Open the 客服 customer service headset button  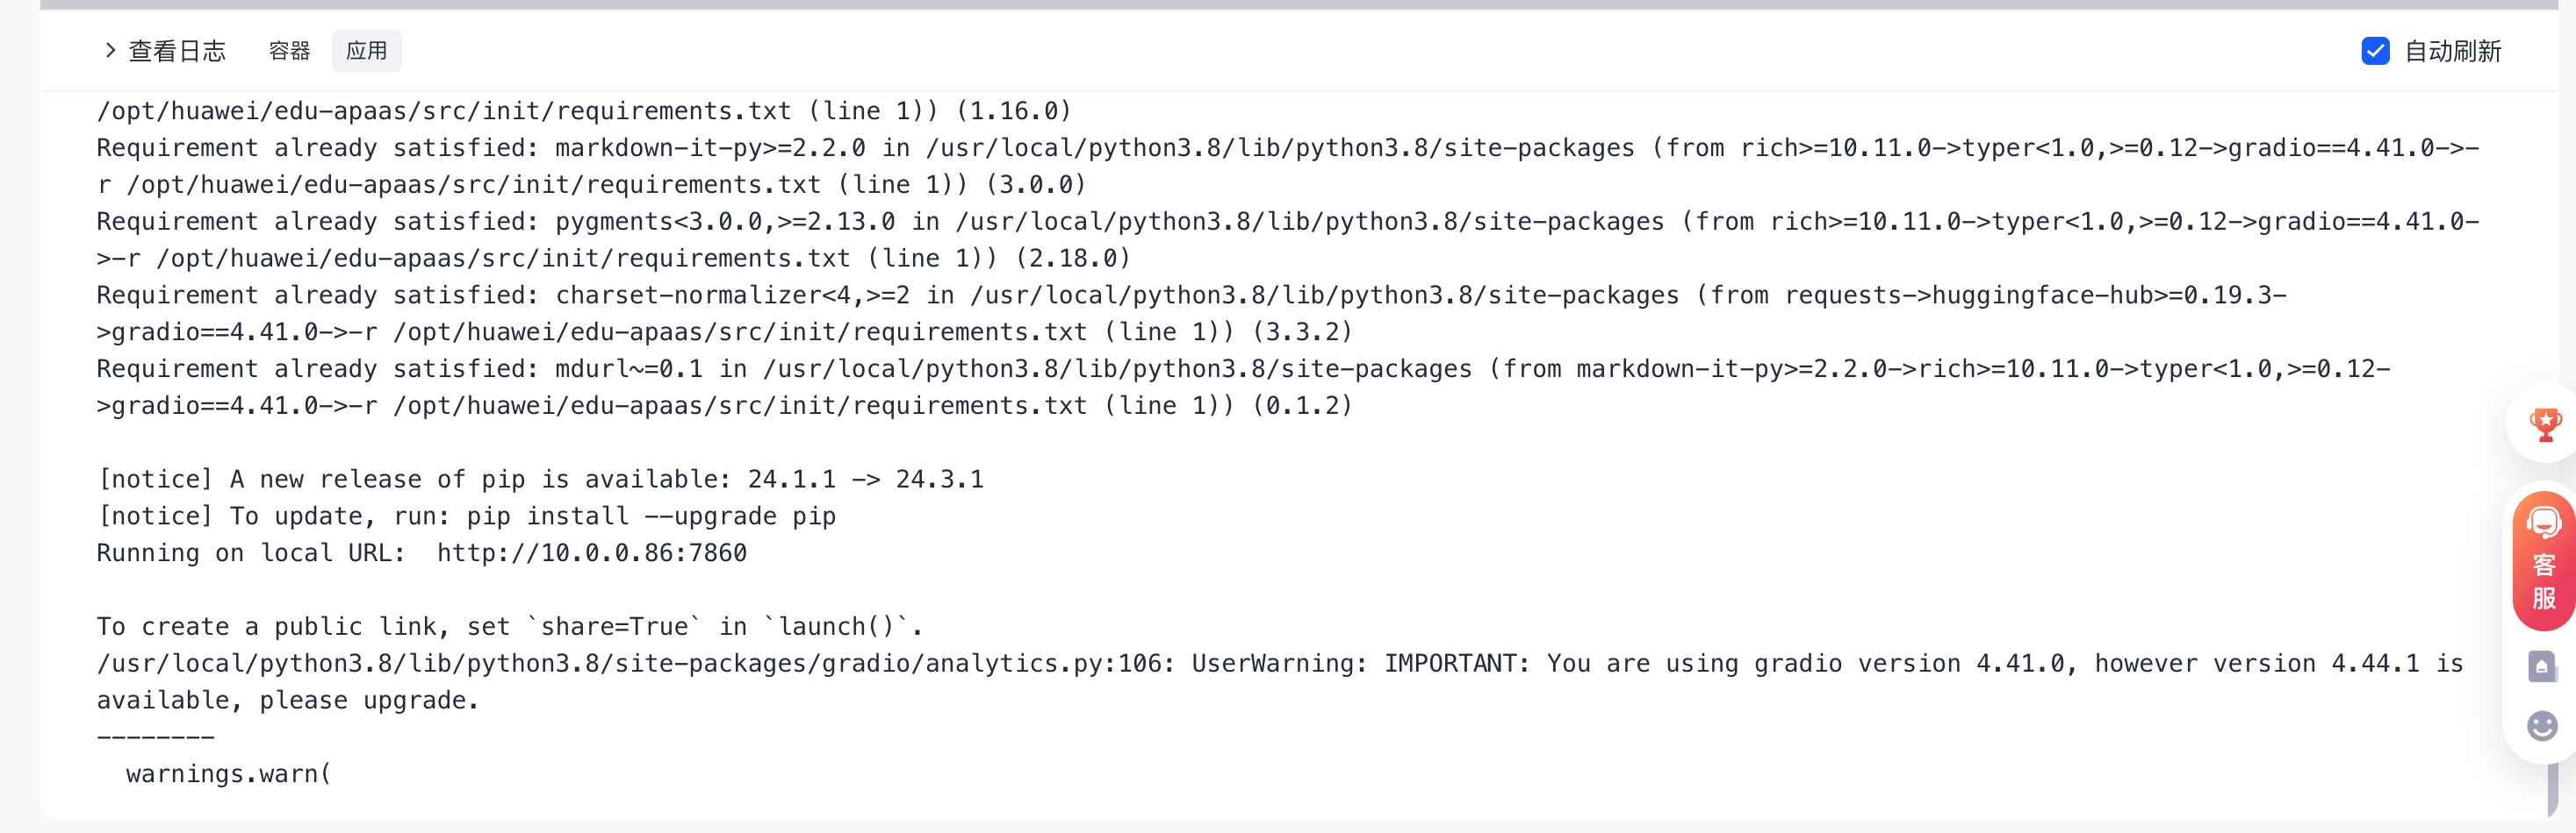(2544, 560)
